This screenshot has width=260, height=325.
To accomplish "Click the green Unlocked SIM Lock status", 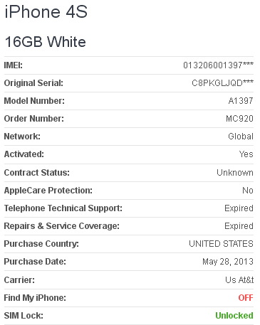I will pos(234,316).
